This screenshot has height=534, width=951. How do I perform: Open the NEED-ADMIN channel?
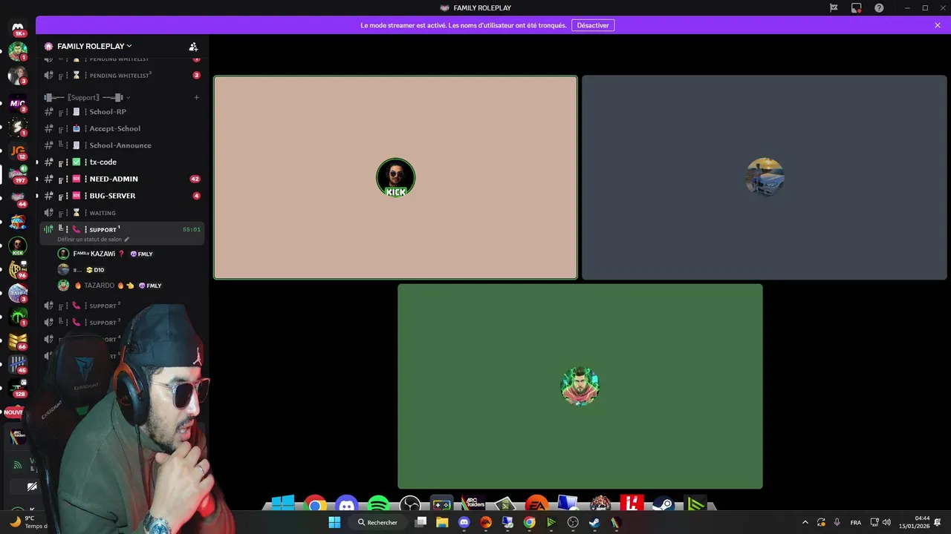122,179
